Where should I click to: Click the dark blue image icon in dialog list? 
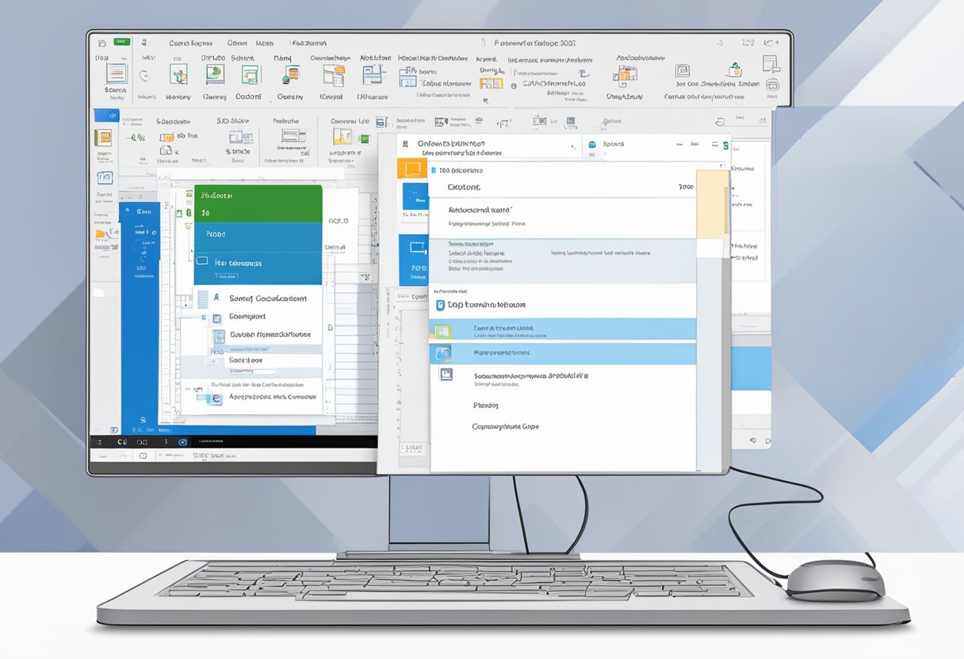click(x=446, y=374)
